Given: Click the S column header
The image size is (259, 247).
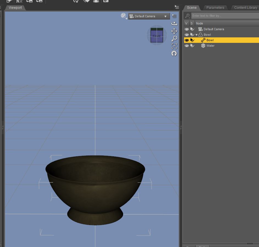Looking at the screenshot, I should tap(191, 23).
